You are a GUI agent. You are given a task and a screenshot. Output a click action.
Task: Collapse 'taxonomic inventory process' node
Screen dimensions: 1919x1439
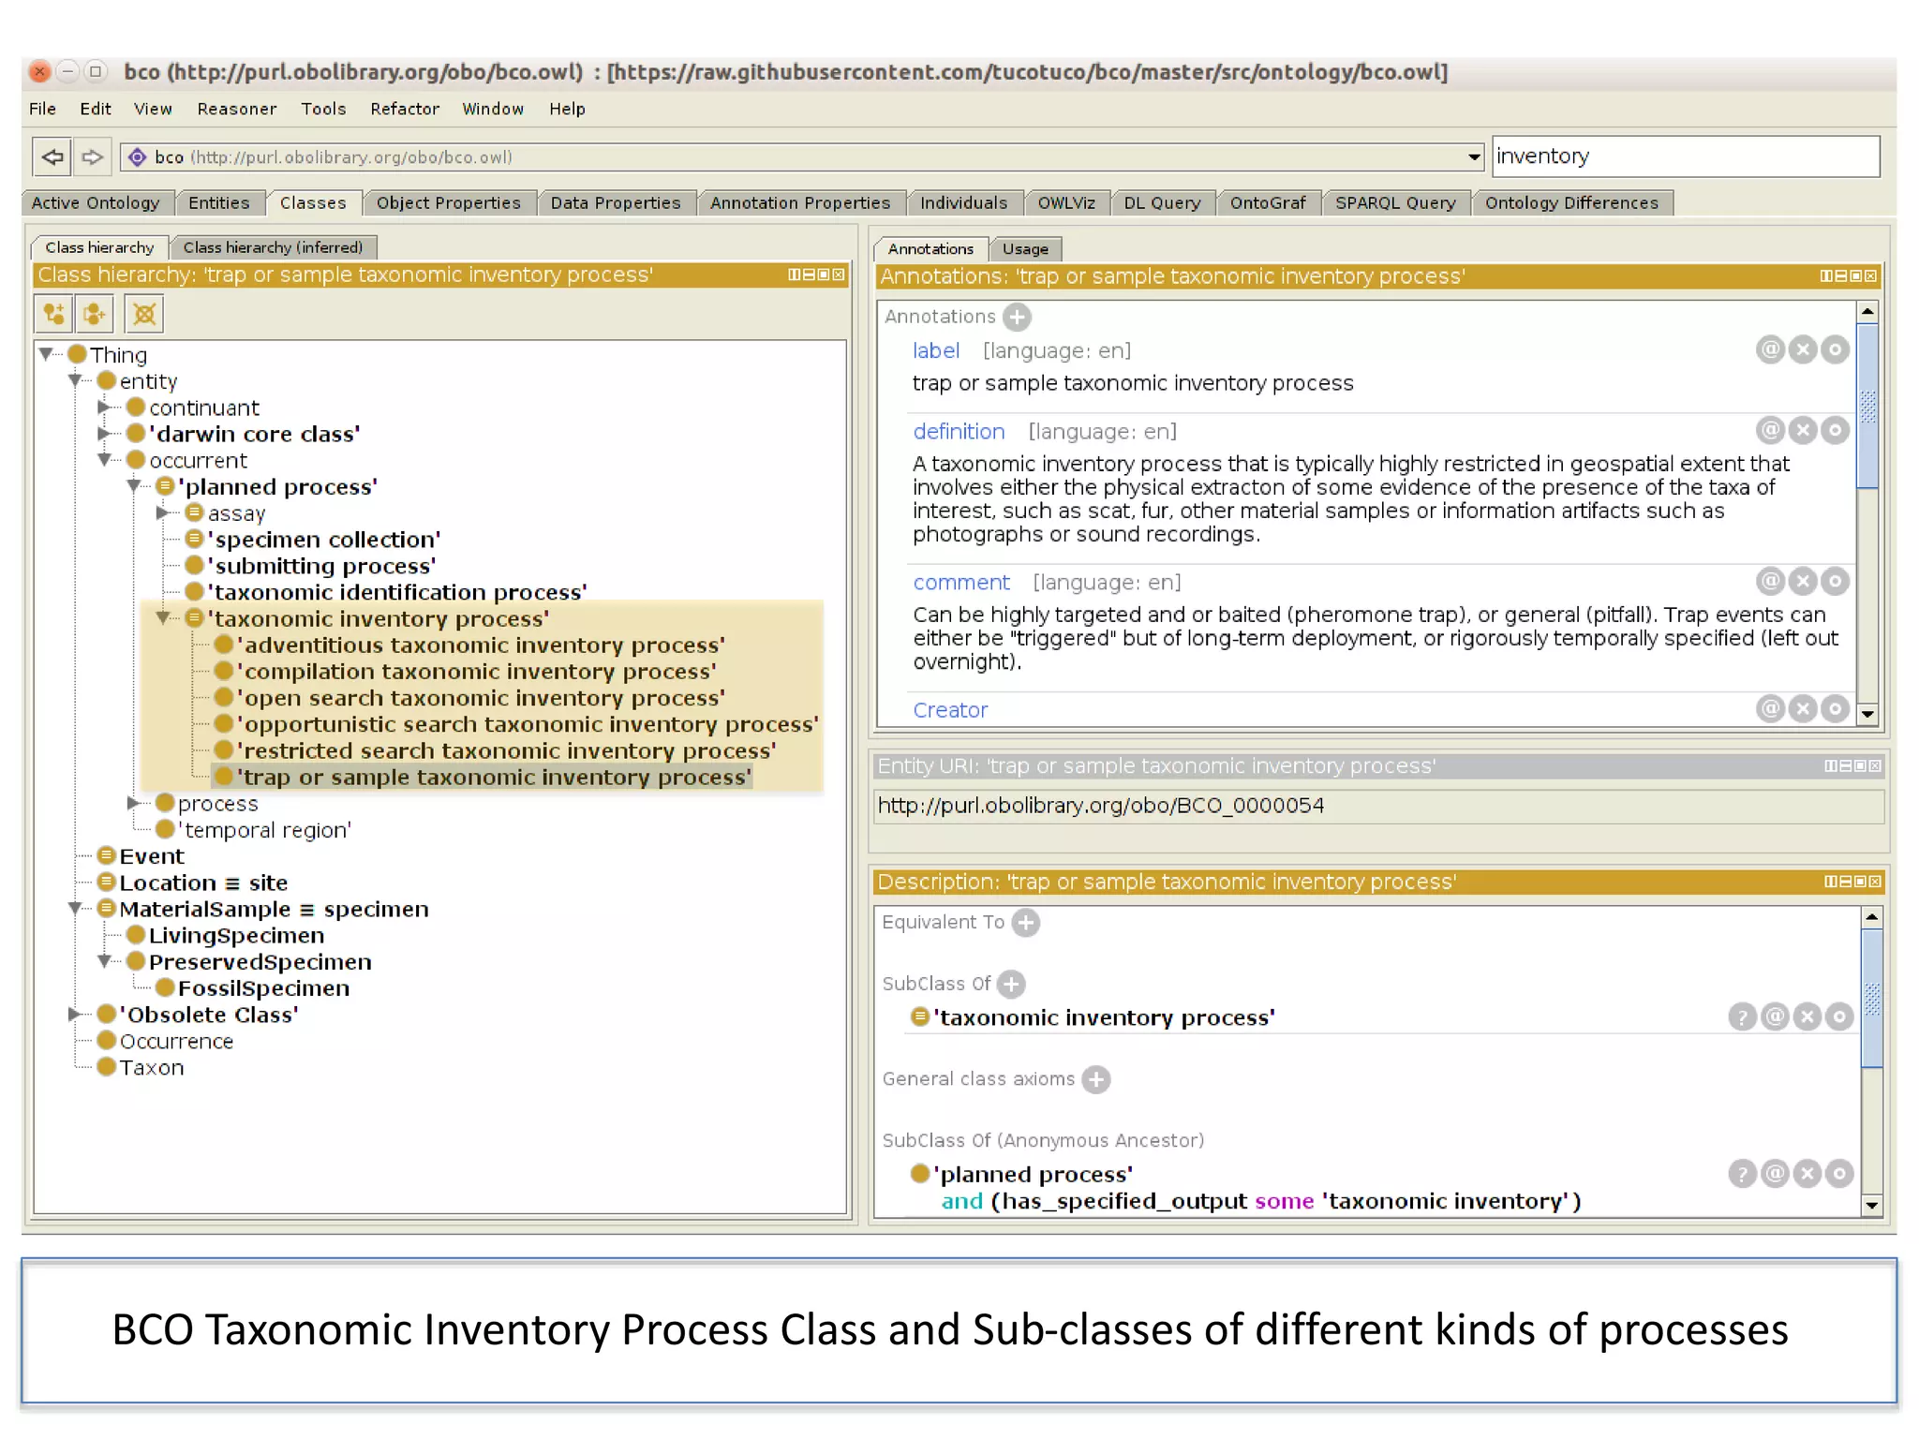[163, 618]
